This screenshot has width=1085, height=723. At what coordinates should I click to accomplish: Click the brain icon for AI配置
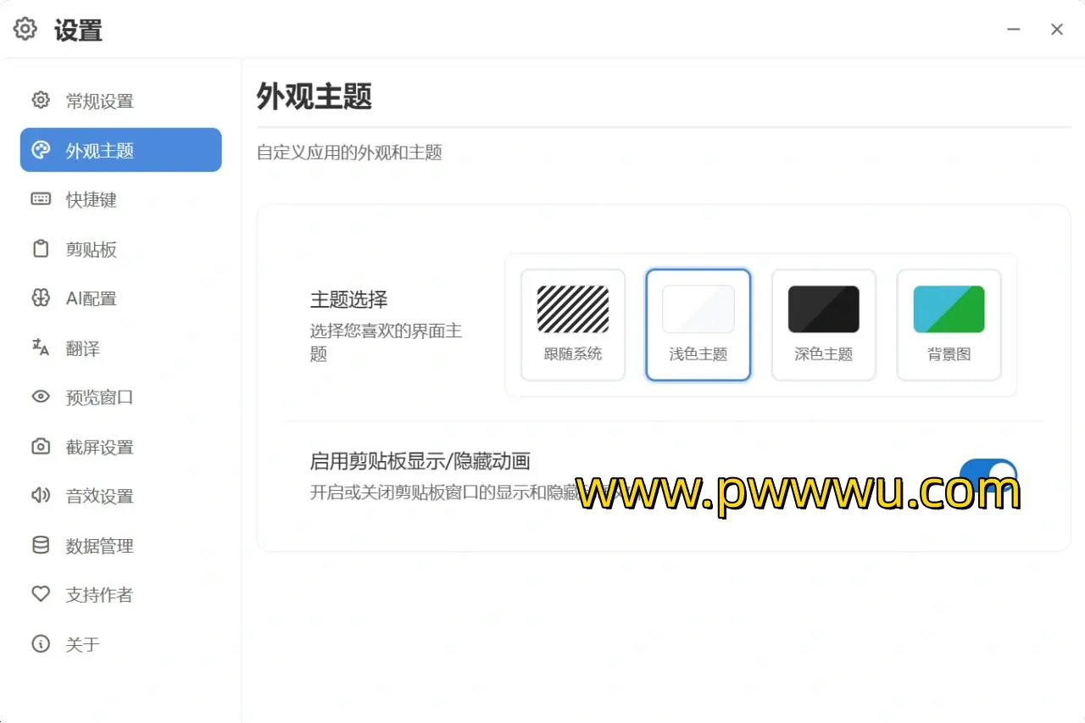[41, 298]
